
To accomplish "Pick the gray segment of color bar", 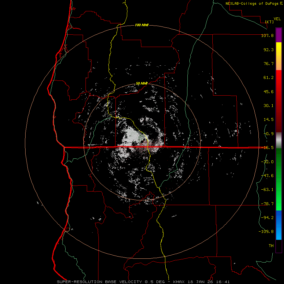I will pyautogui.click(x=279, y=140).
